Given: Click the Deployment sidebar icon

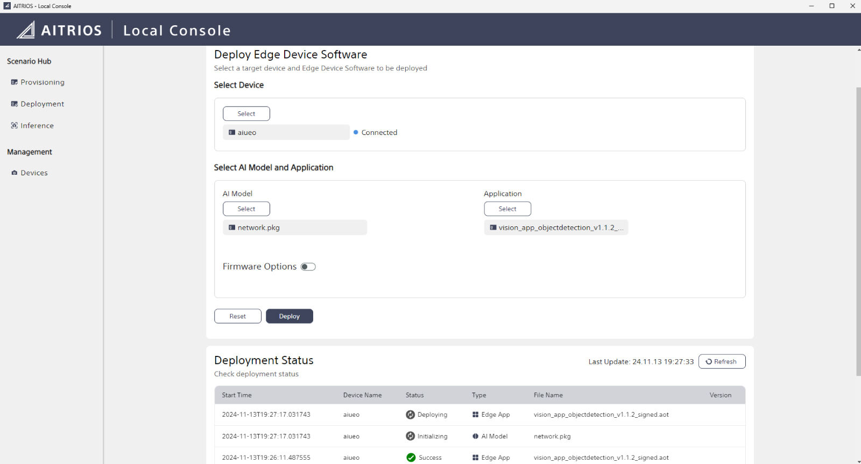Looking at the screenshot, I should [x=15, y=104].
